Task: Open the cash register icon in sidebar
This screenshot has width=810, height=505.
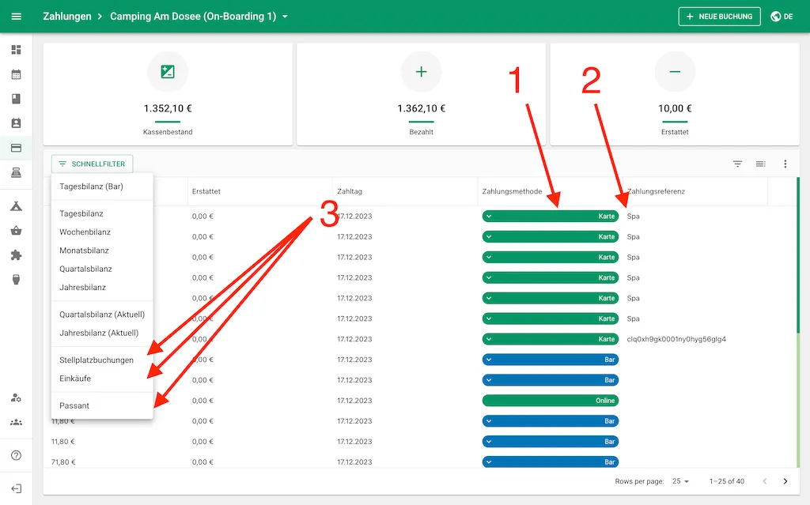Action: [x=16, y=172]
